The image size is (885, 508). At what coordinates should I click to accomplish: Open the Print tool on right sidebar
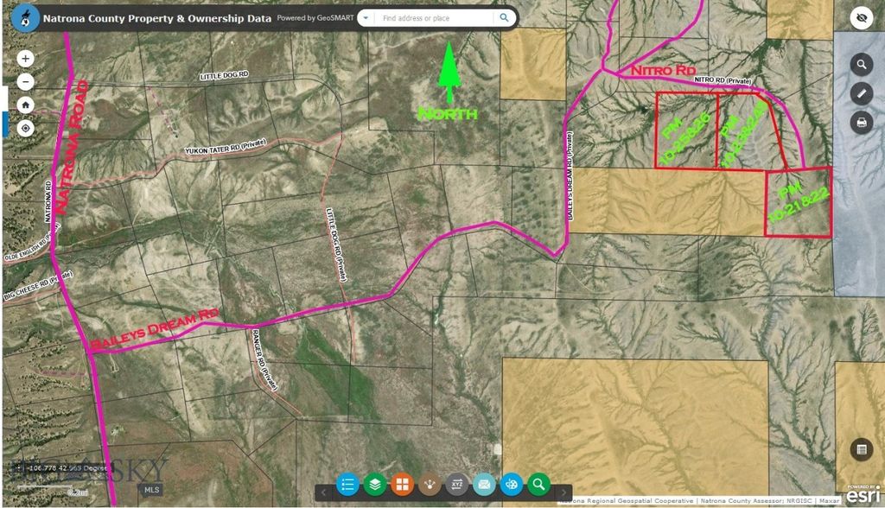(x=862, y=123)
